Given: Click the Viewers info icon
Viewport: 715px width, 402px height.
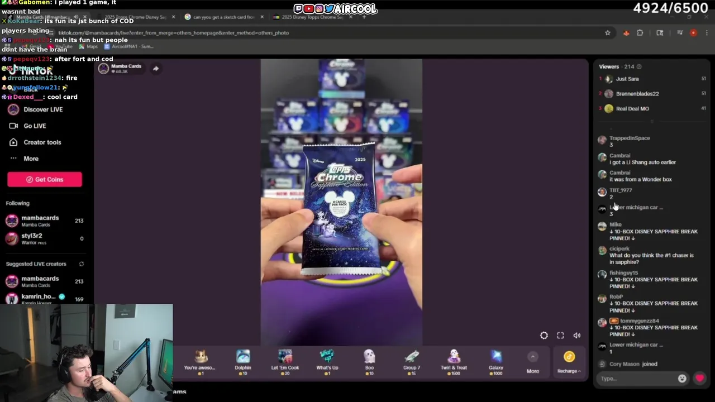Looking at the screenshot, I should tap(639, 67).
